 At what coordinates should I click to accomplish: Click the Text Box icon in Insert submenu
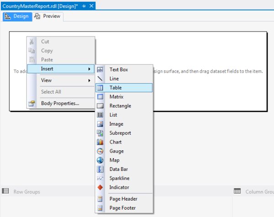(x=100, y=69)
